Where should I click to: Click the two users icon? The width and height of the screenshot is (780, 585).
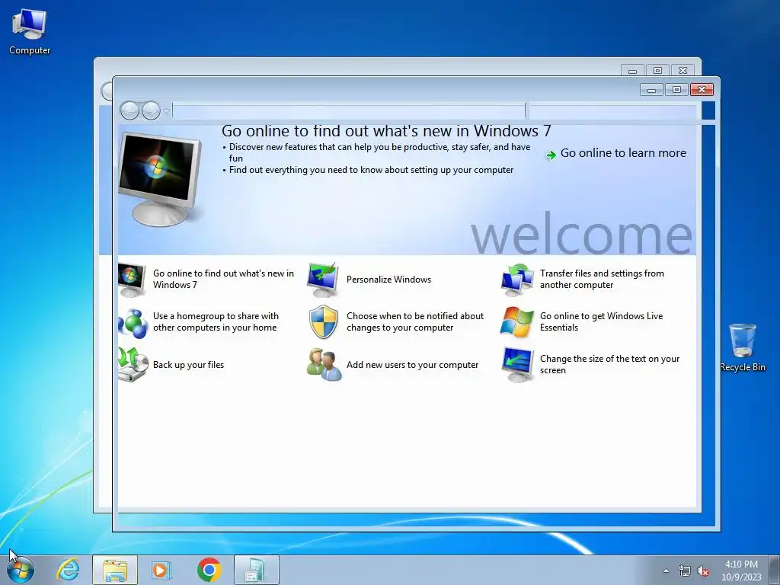tap(324, 365)
